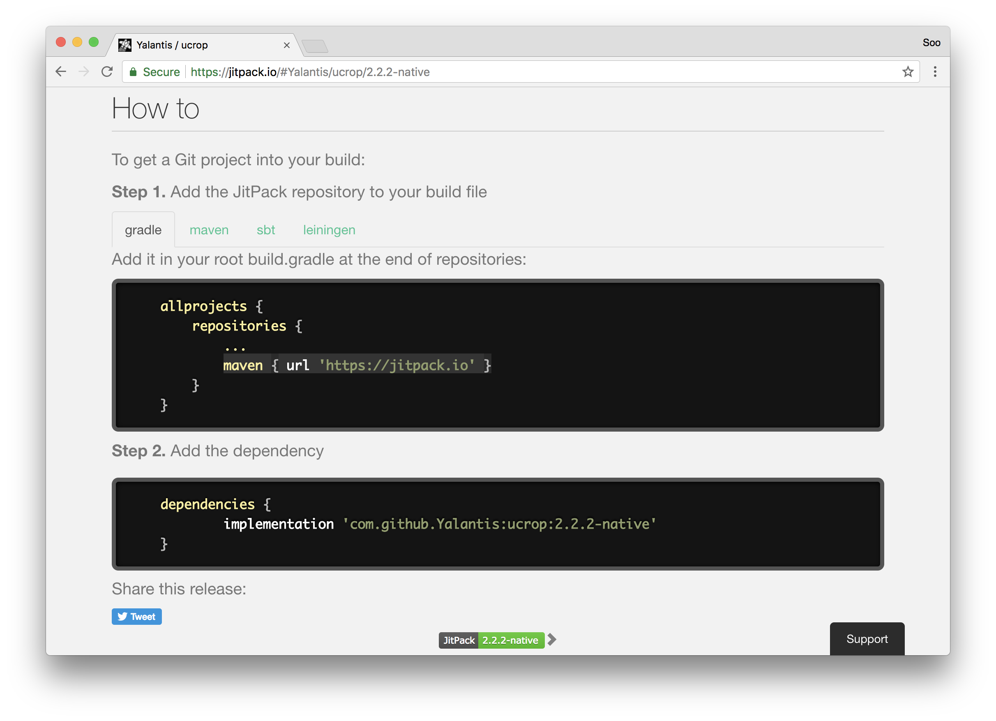Bookmark this page with the star icon

[907, 72]
